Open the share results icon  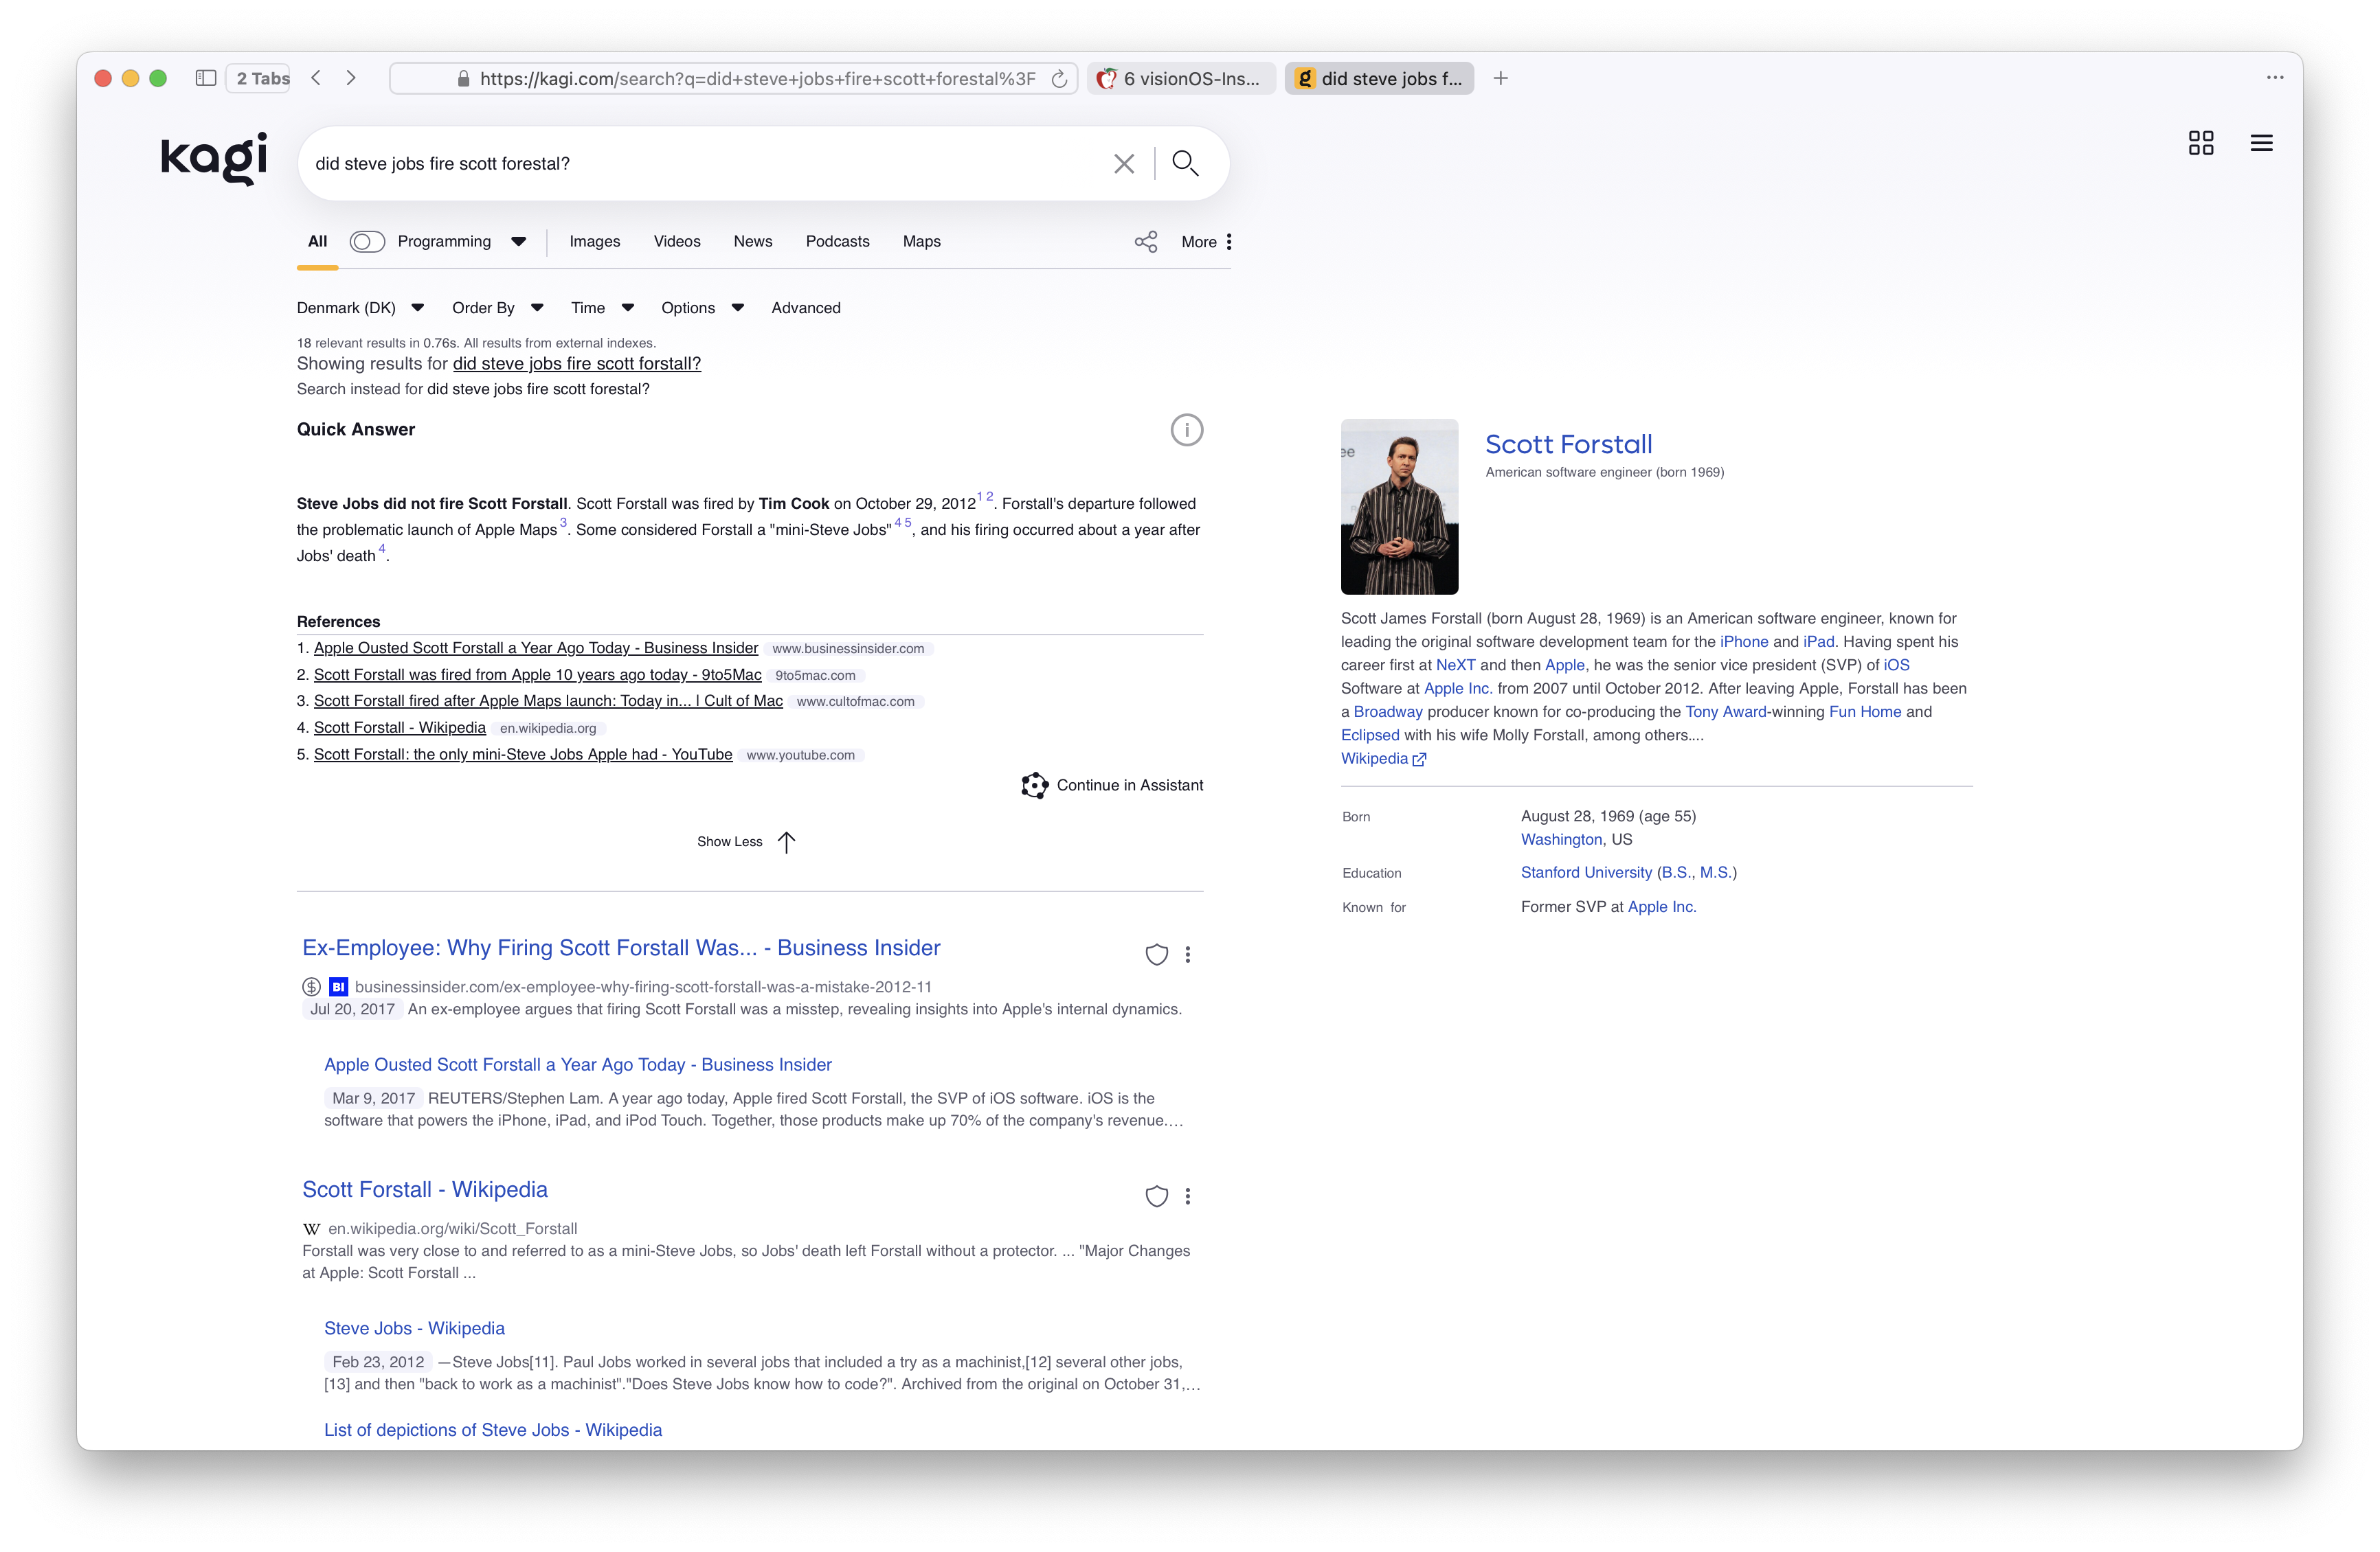[1146, 242]
